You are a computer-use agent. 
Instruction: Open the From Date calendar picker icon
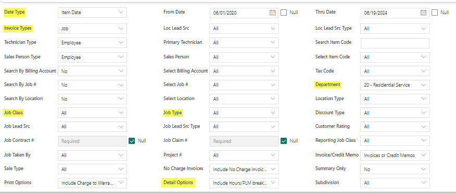[272, 13]
